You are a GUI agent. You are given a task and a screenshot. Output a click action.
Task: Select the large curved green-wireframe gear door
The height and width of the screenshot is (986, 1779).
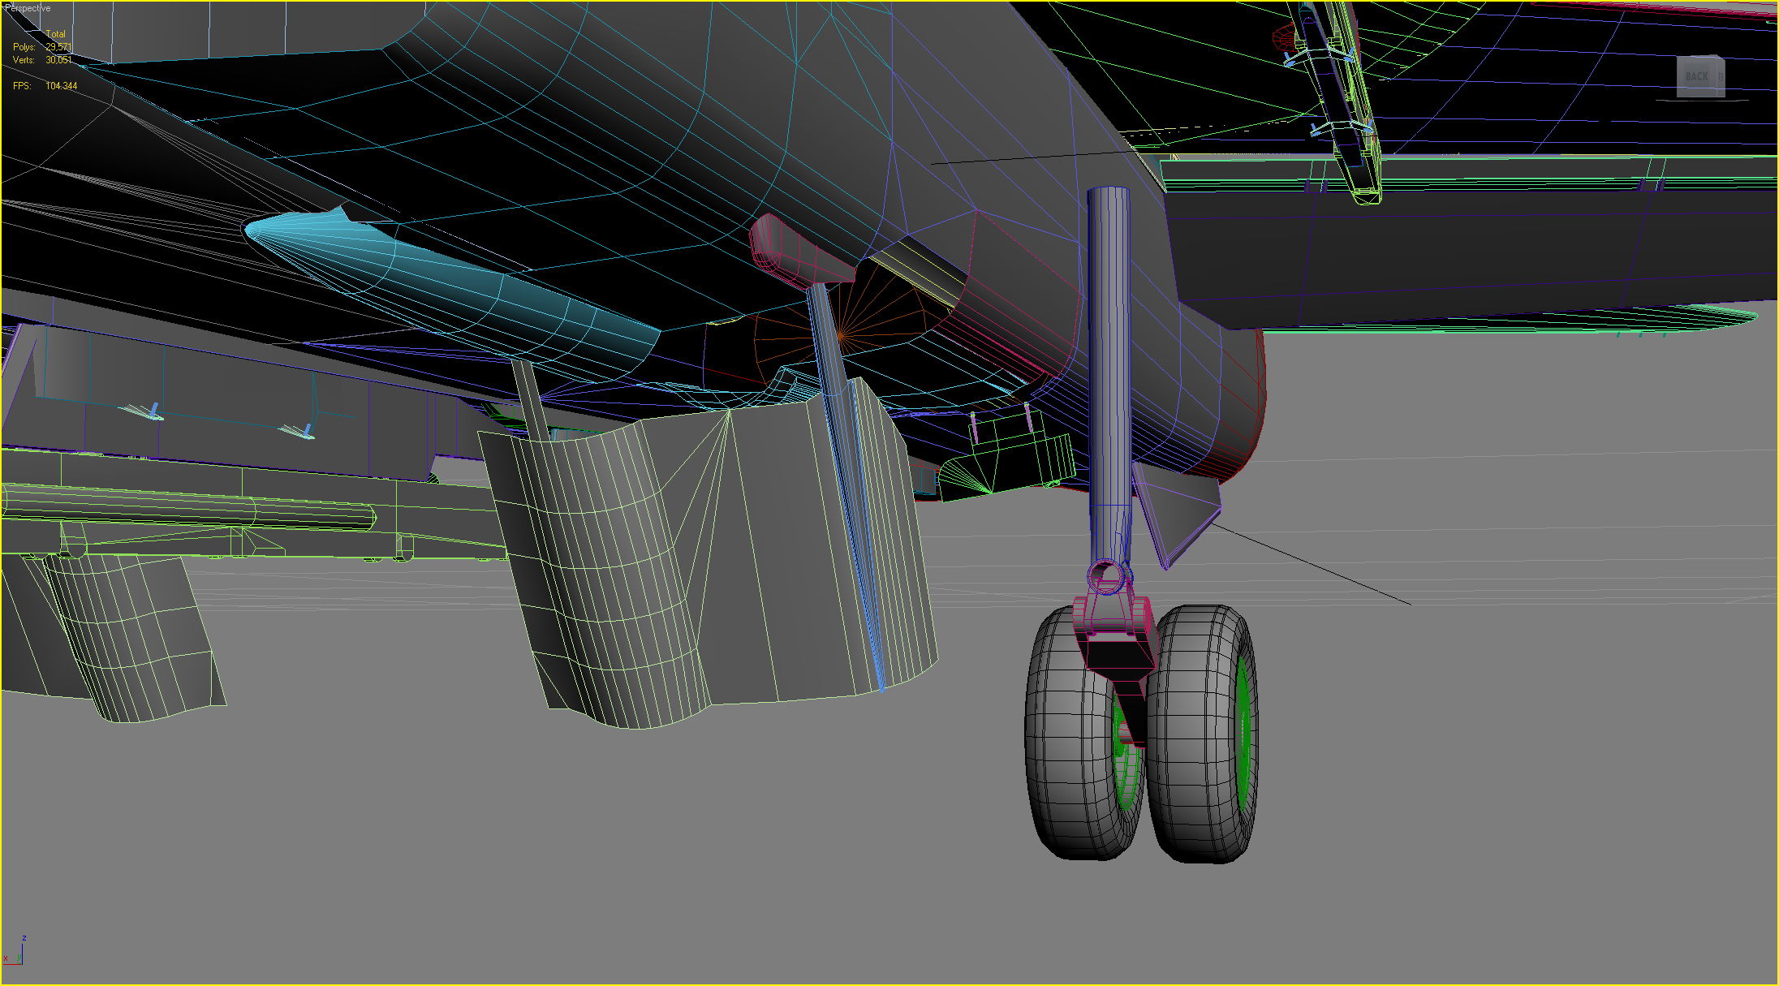706,560
